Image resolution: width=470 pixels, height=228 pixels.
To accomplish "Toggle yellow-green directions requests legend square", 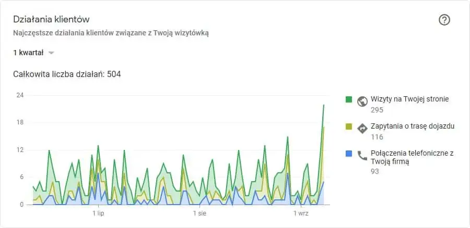I will pyautogui.click(x=348, y=126).
